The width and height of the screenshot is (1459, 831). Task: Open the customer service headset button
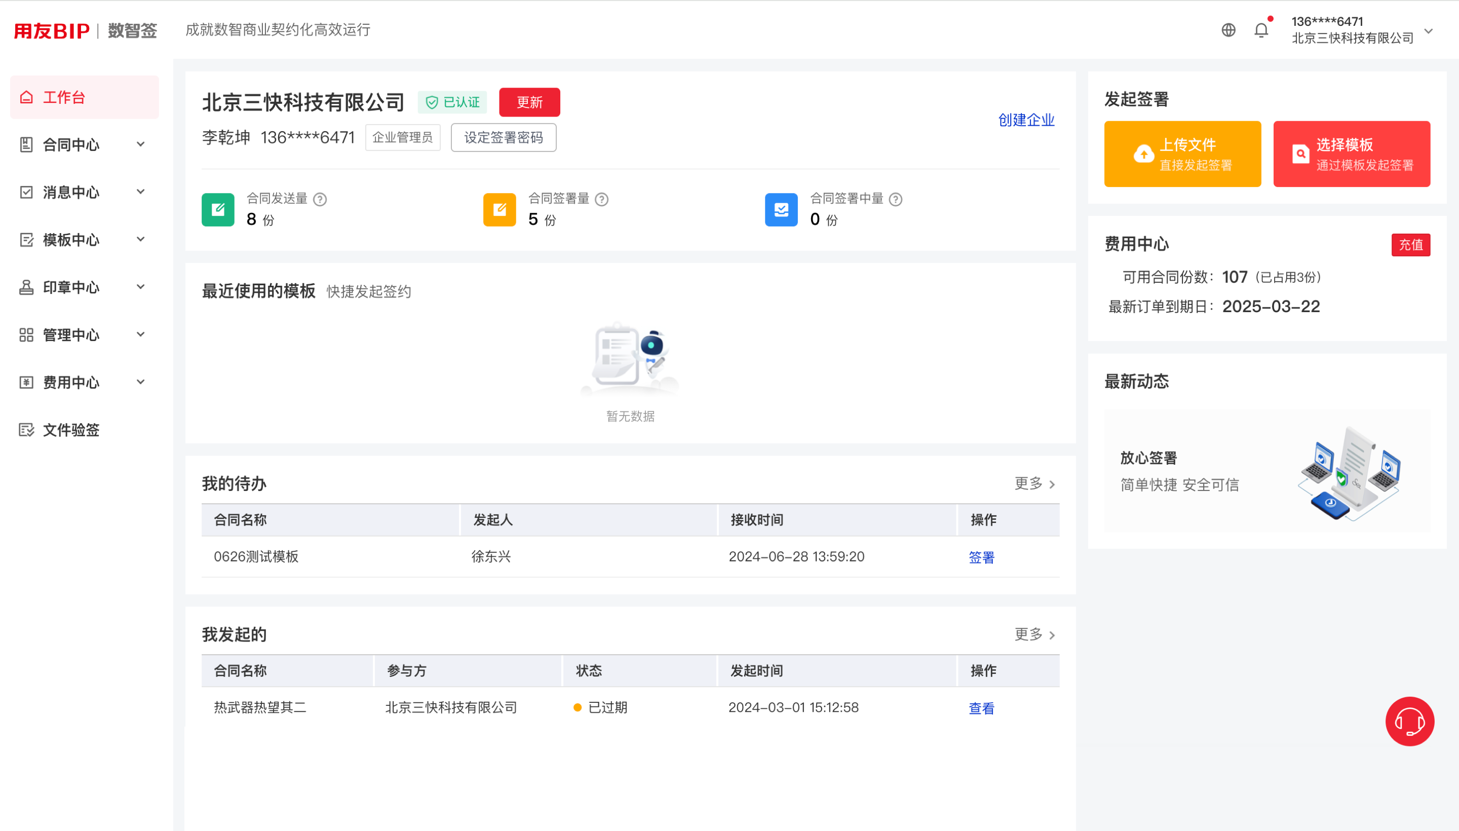(1409, 721)
